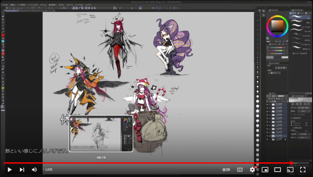Click the G green color slider
Screen dimensions: 313x177
click(x=276, y=51)
